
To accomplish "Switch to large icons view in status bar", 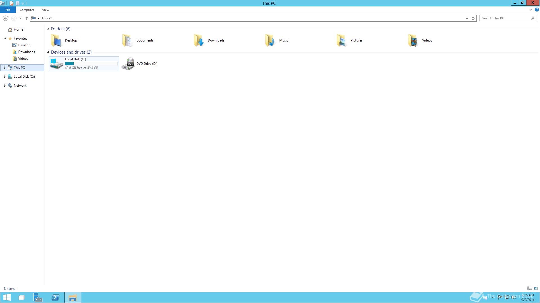I will [536, 288].
